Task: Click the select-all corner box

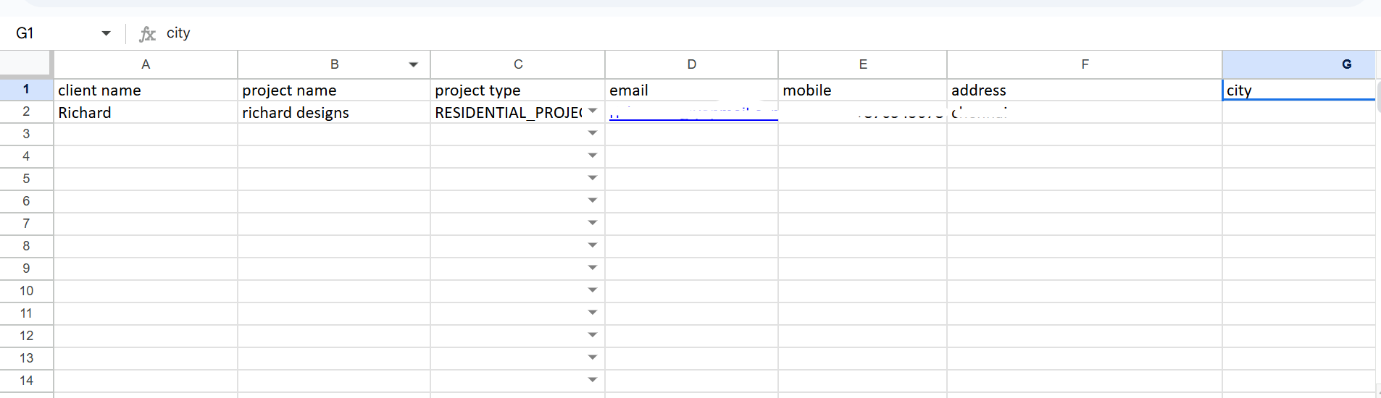Action: (26, 64)
